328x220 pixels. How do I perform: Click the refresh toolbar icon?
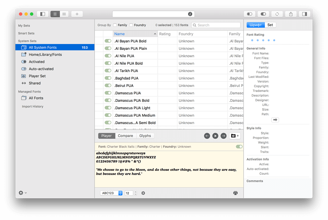[x=277, y=14]
